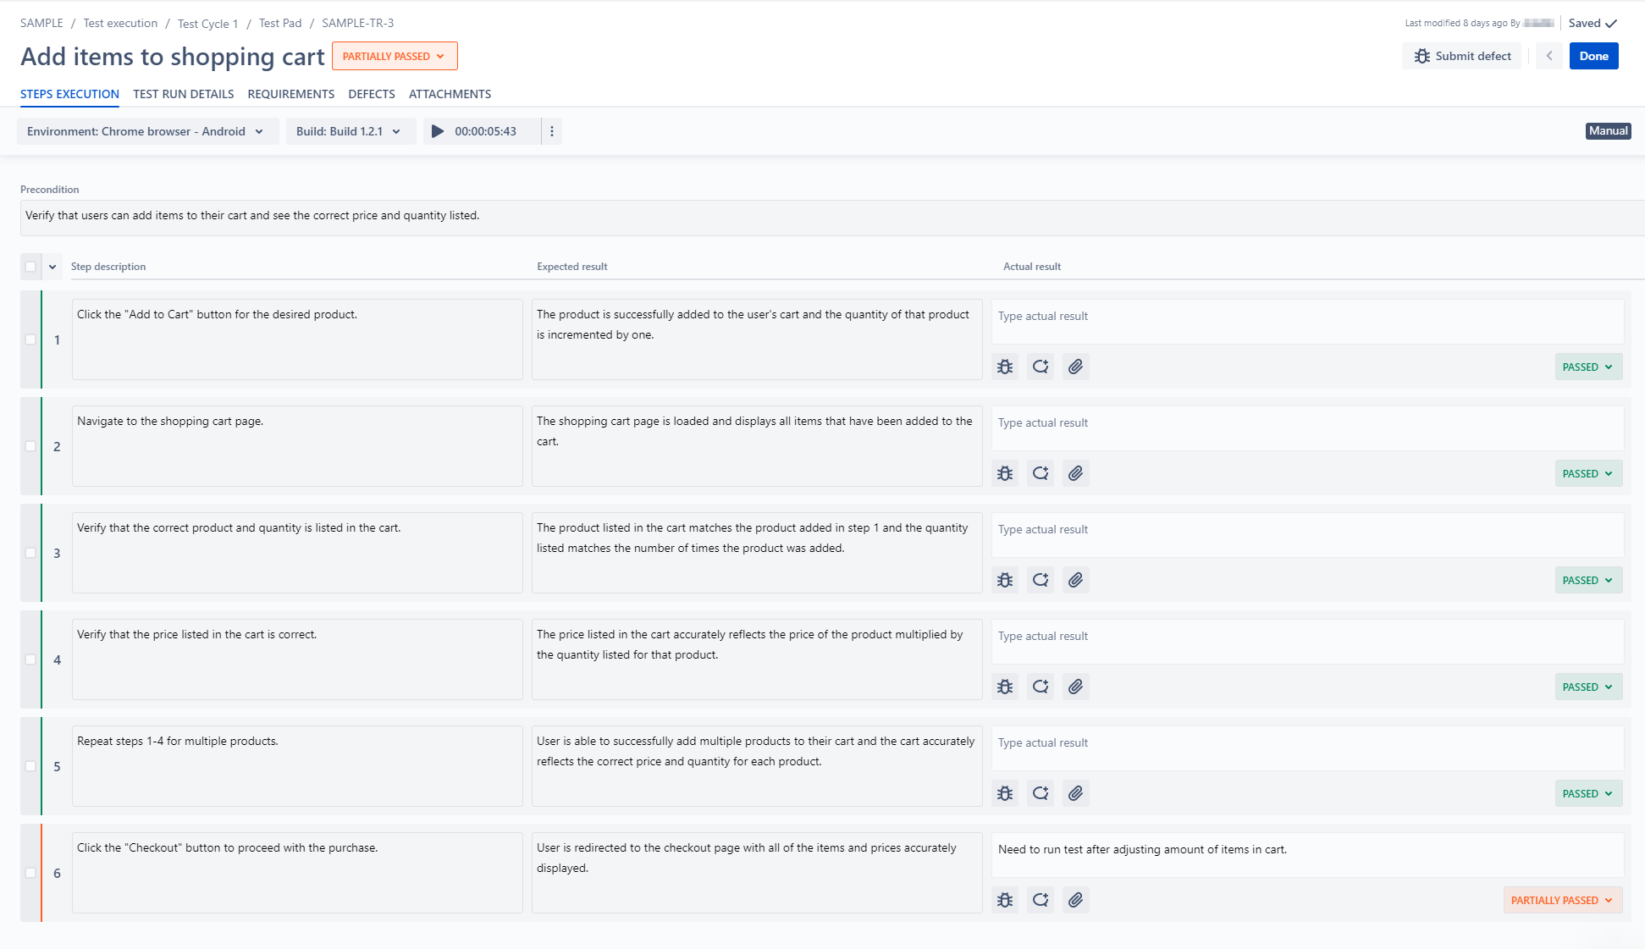Image resolution: width=1645 pixels, height=949 pixels.
Task: Expand the Build 1.2.1 dropdown
Action: [x=349, y=131]
